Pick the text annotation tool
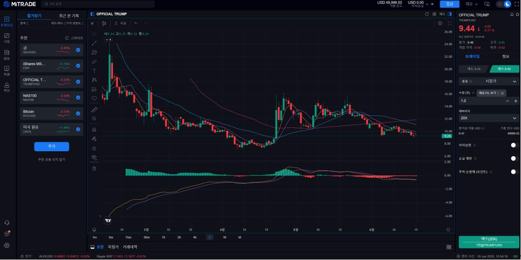This screenshot has width=521, height=260. (x=94, y=71)
